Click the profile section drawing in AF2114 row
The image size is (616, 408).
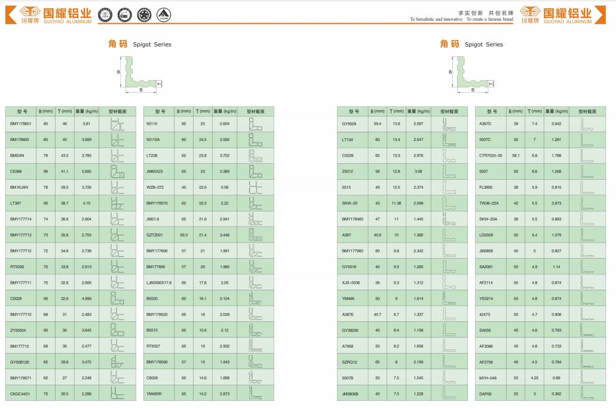[587, 283]
